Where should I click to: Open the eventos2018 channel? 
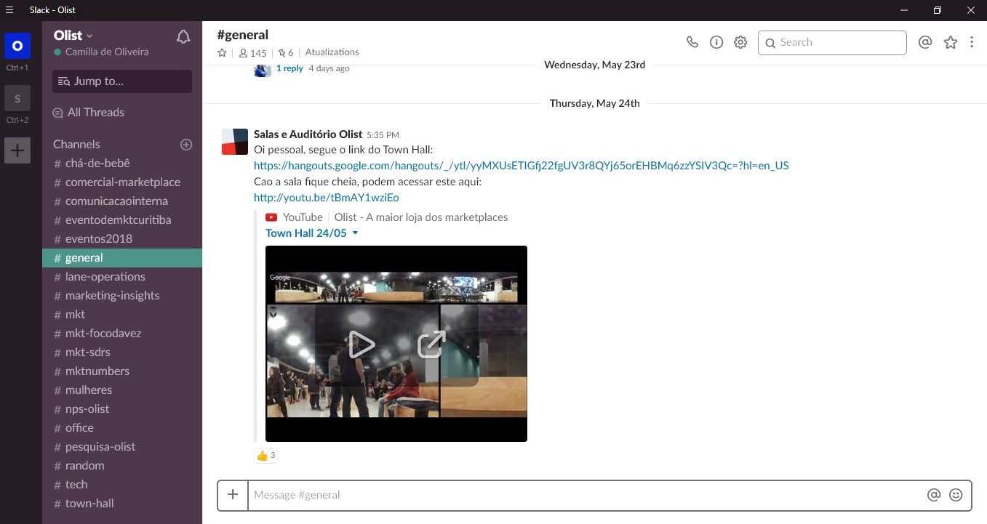click(122, 239)
